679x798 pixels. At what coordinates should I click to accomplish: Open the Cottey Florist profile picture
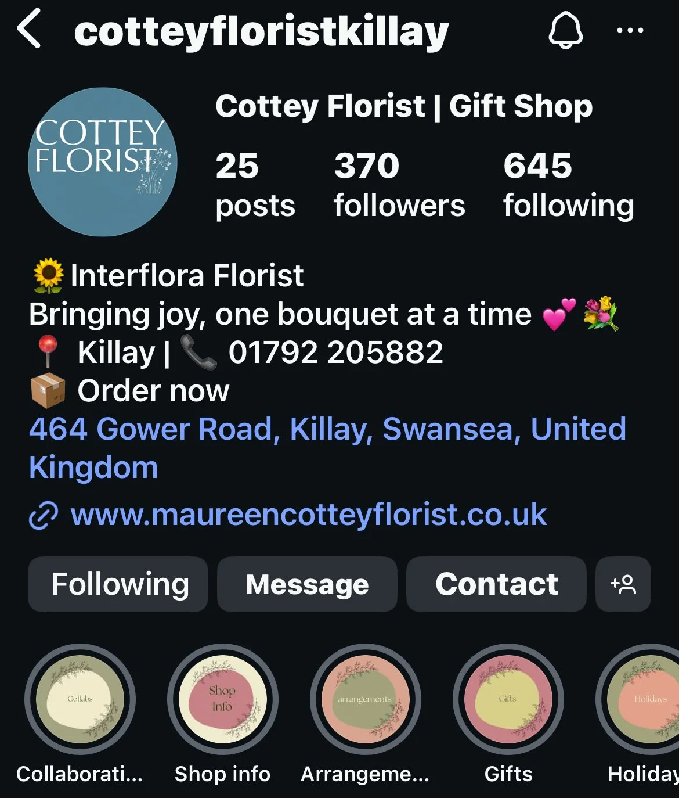103,162
